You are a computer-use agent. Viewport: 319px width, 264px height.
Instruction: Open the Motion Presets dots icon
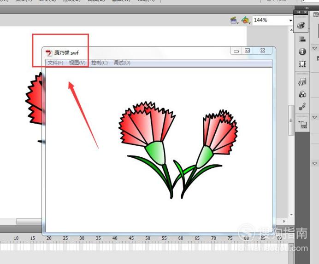pyautogui.click(x=302, y=106)
